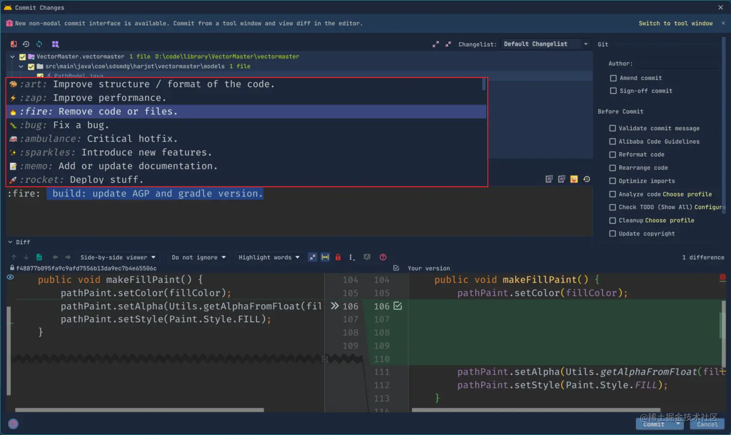Toggle Check TODO checkbox
This screenshot has height=435, width=731.
pyautogui.click(x=612, y=207)
